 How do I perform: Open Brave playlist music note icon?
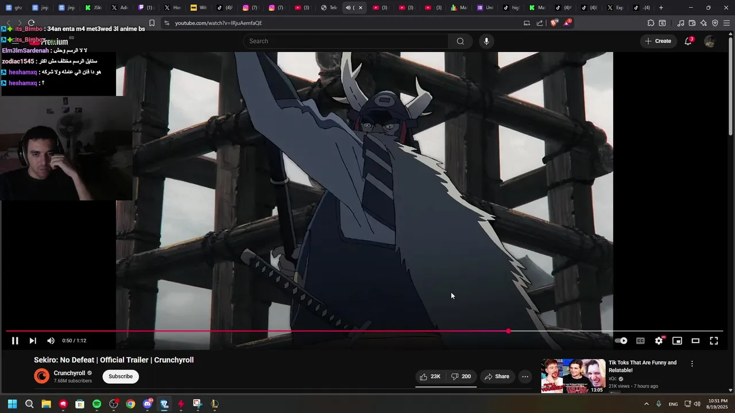click(x=680, y=23)
